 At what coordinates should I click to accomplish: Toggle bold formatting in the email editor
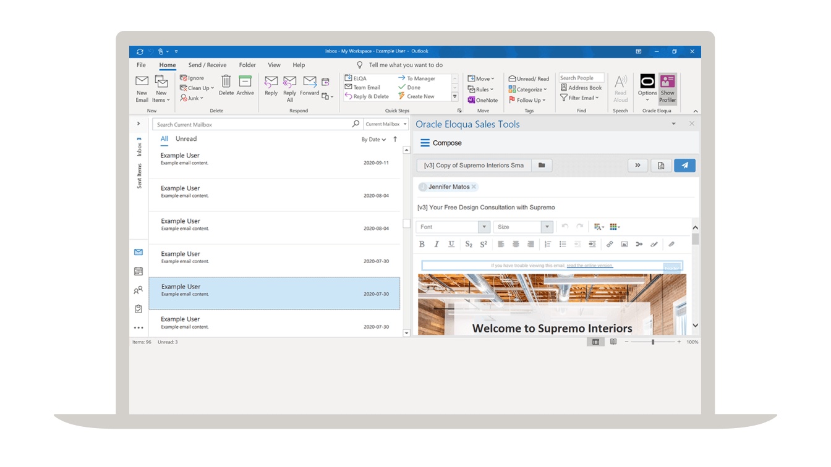coord(421,244)
